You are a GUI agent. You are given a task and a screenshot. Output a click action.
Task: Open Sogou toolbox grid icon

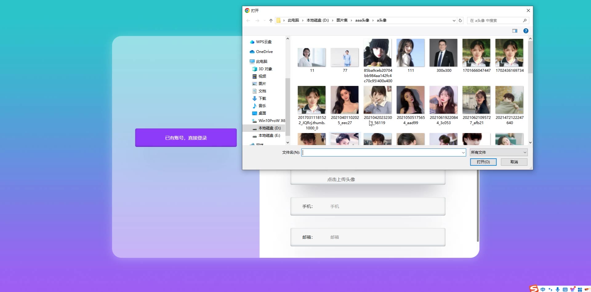tap(580, 290)
